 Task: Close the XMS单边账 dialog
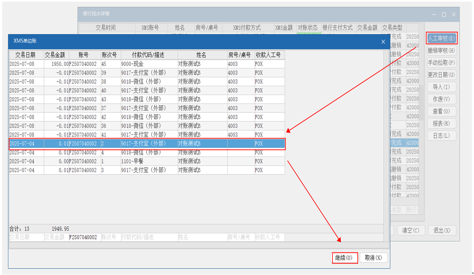(383, 42)
